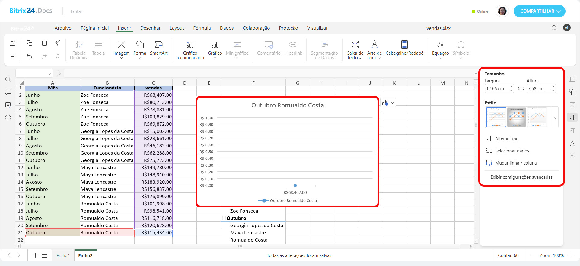Open the COMPARTILHAR dropdown button

click(x=539, y=11)
